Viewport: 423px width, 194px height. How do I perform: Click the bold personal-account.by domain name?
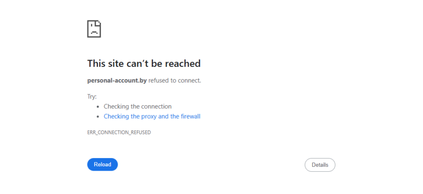coord(117,81)
